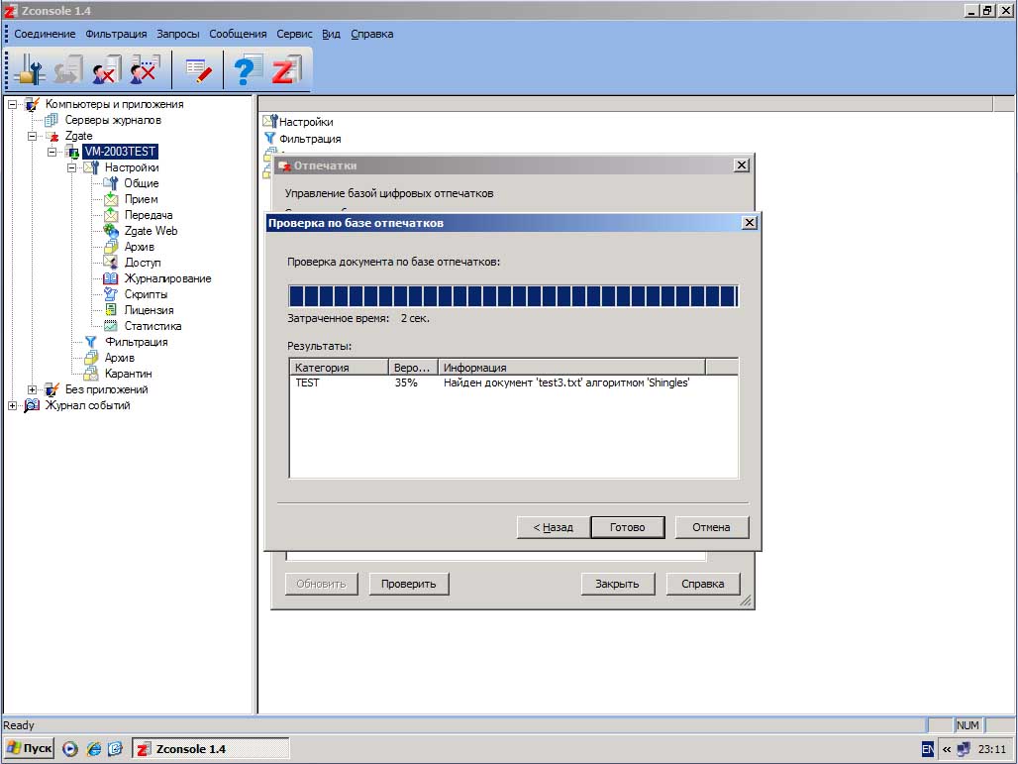Click the server settings wrench toolbar icon
1018x764 pixels.
pyautogui.click(x=32, y=70)
